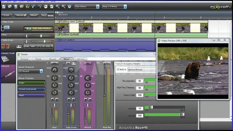233x131 pixels.
Task: Open the piano keyboard icon on Taiko Drum
Action: tap(19, 46)
